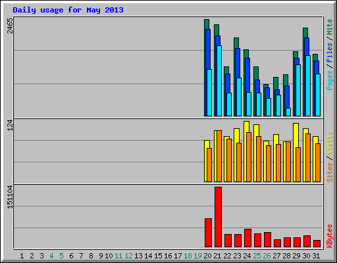The width and height of the screenshot is (337, 263).
Task: Click the orange Sites bar for day 20
Action: pyautogui.click(x=209, y=165)
